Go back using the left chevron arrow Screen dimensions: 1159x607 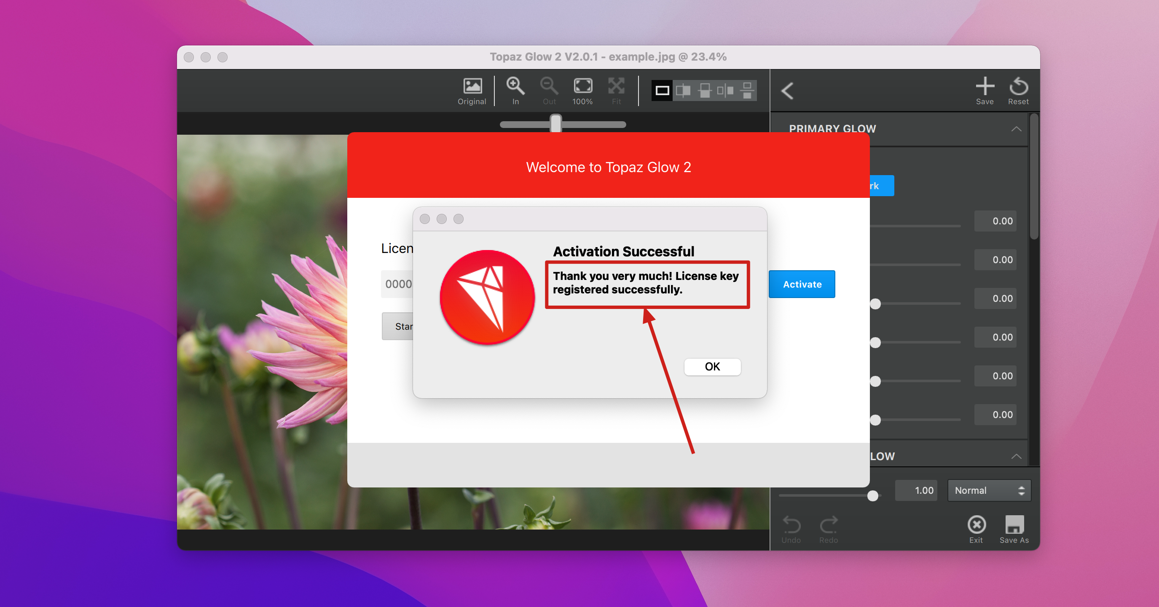787,91
